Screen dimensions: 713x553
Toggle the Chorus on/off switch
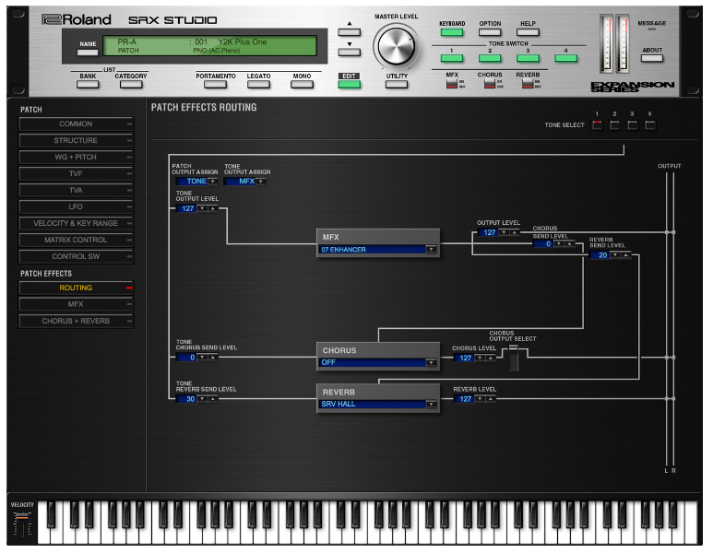[489, 84]
